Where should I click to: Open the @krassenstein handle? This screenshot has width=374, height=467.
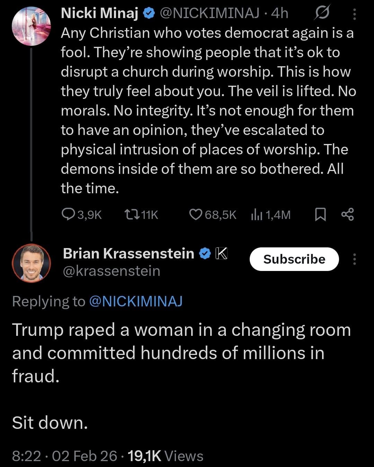tap(112, 271)
